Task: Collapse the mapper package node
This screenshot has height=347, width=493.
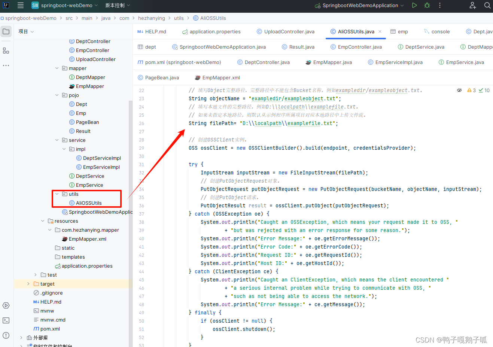Action: click(x=57, y=68)
